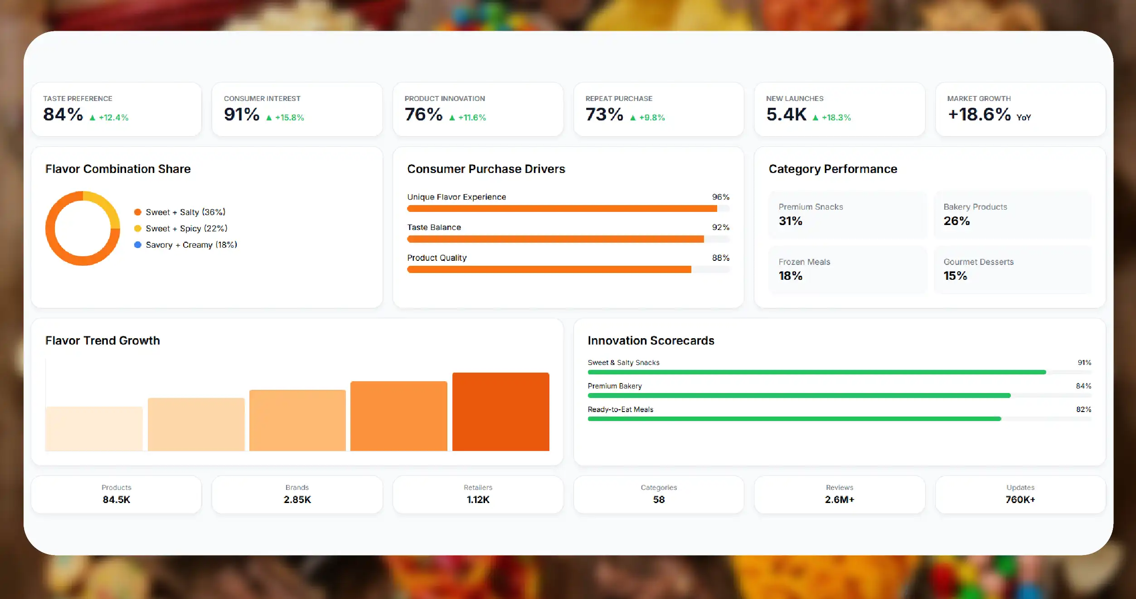Click the green arrow beside +9.8% Repeat Purchase

633,118
